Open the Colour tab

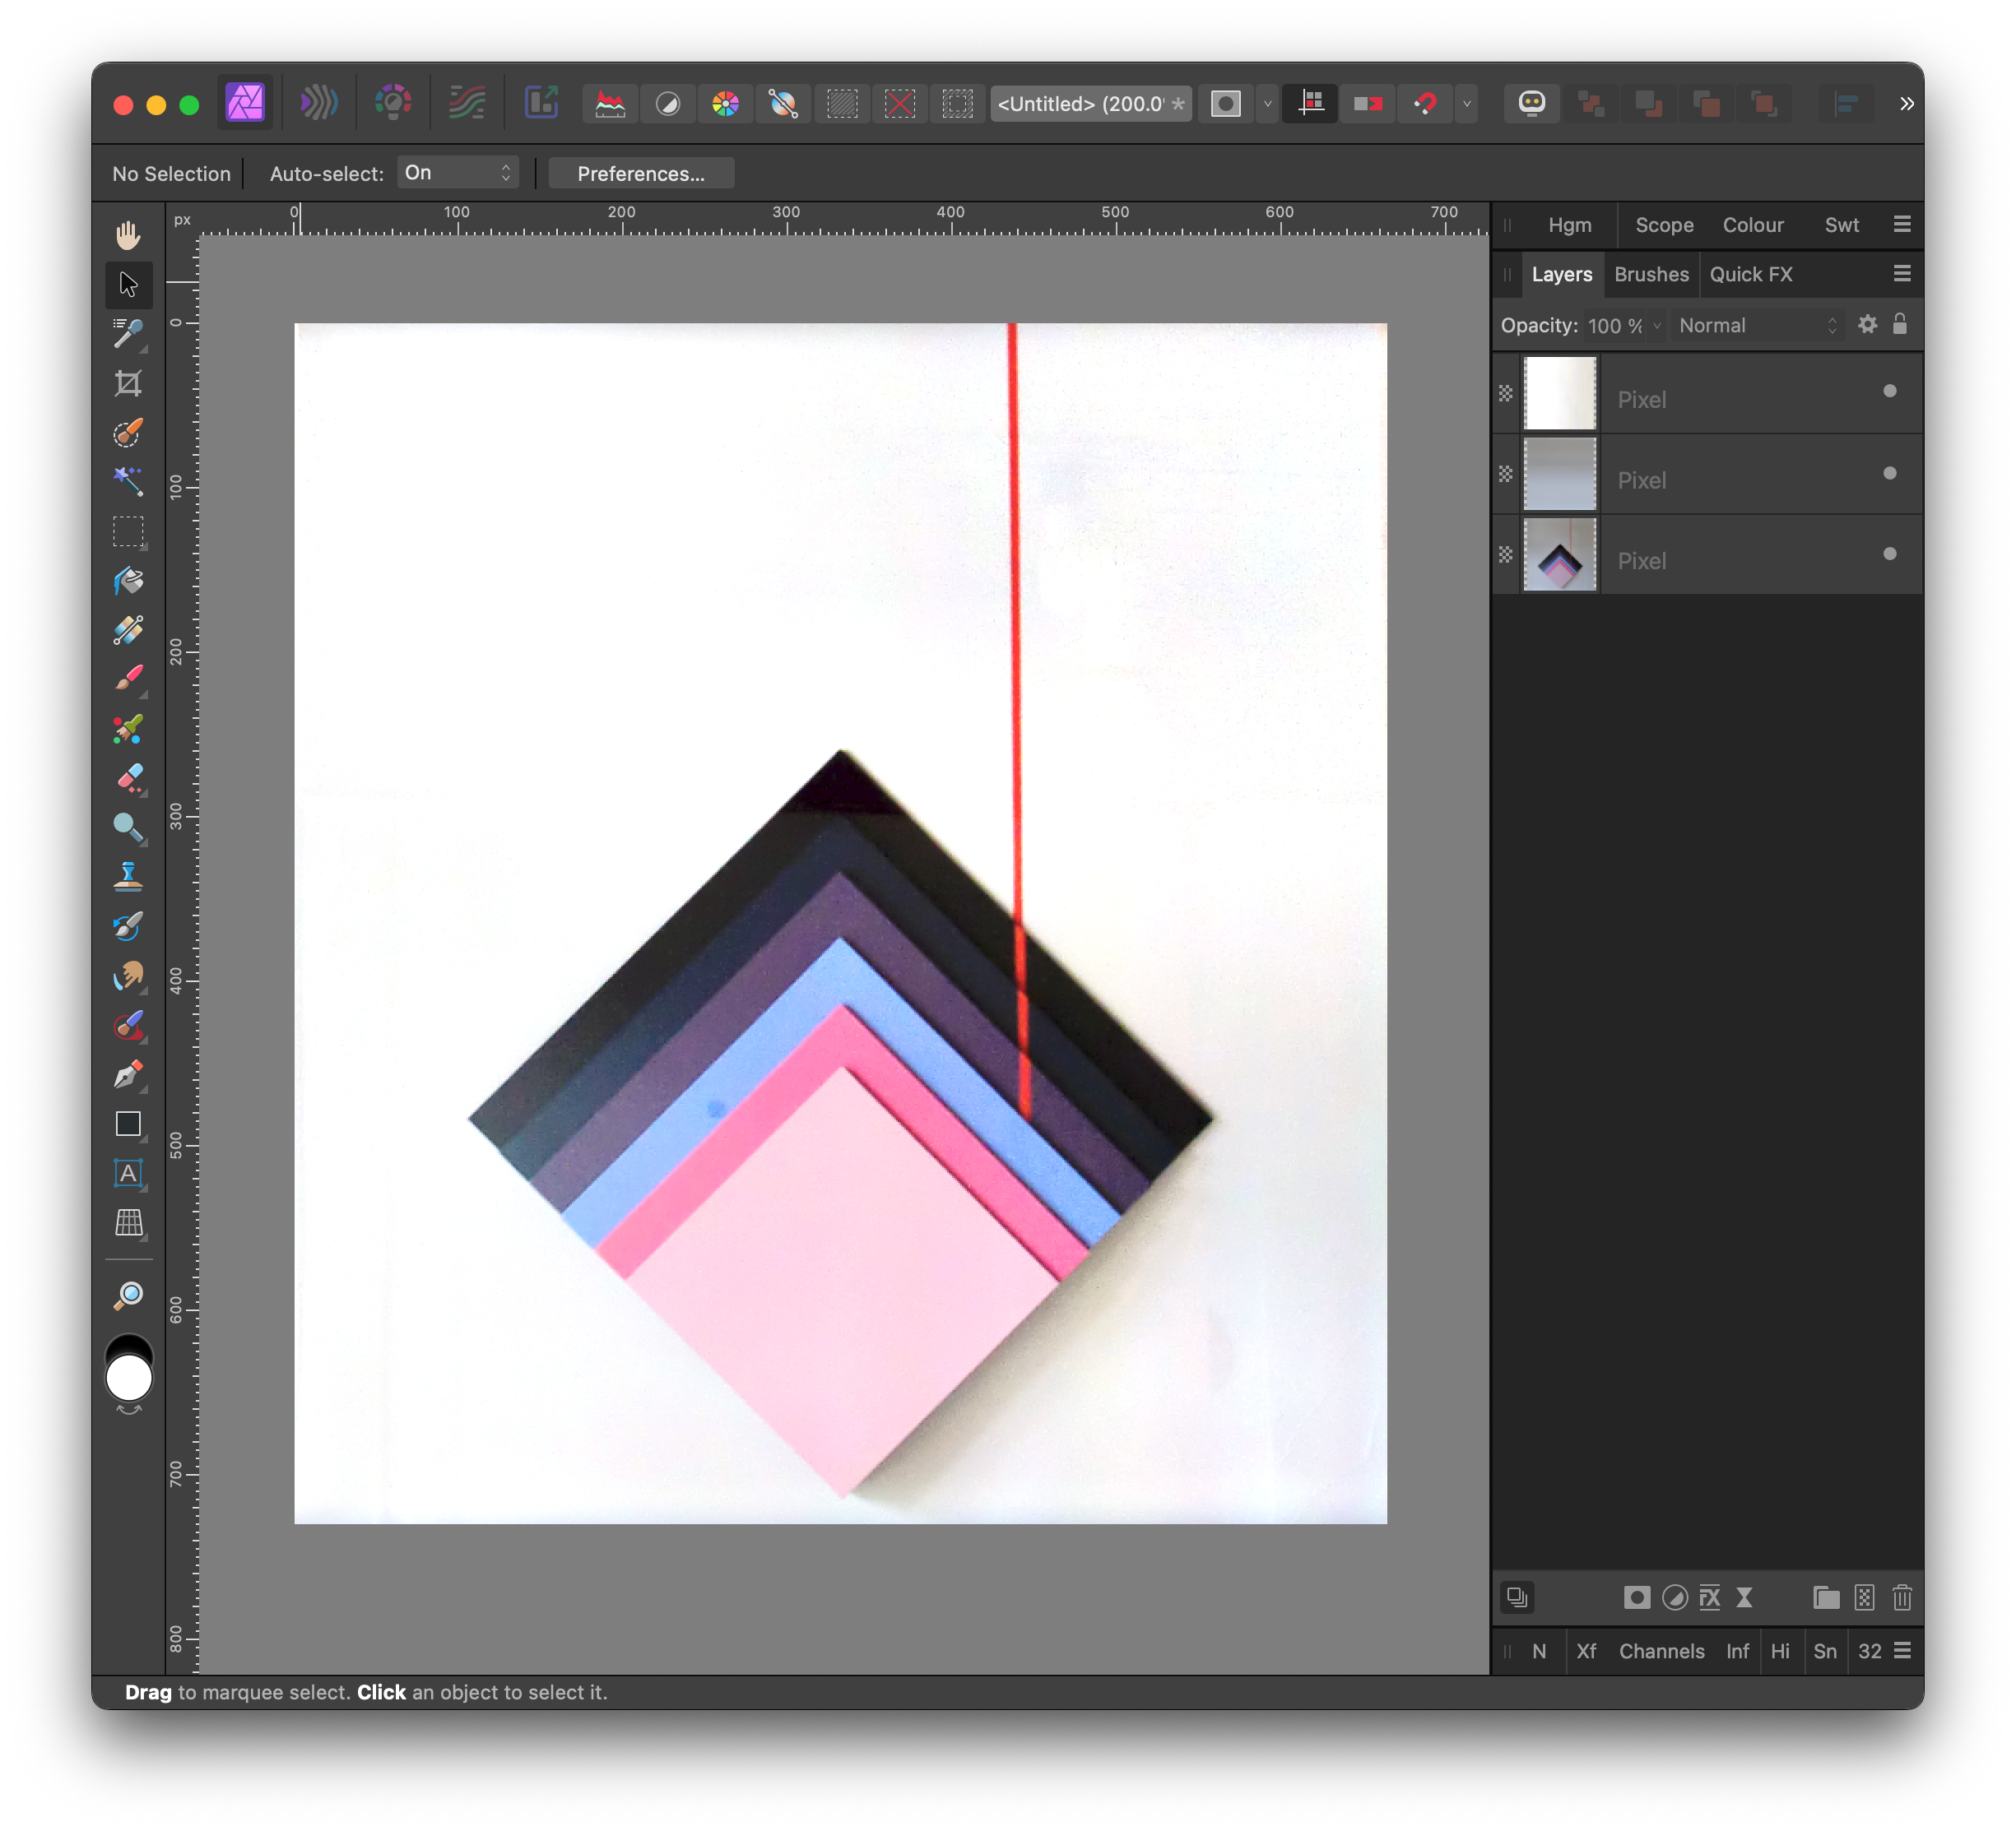click(x=1752, y=226)
